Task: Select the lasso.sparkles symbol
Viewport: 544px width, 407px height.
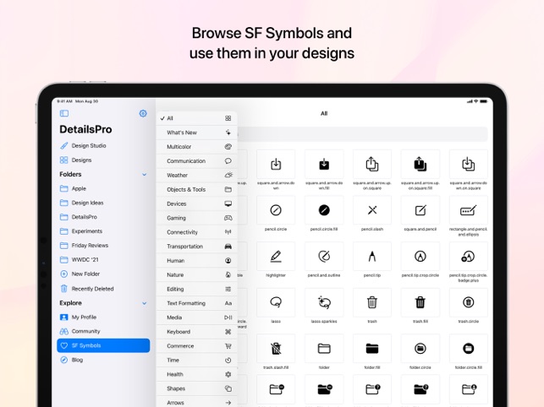Action: click(324, 302)
